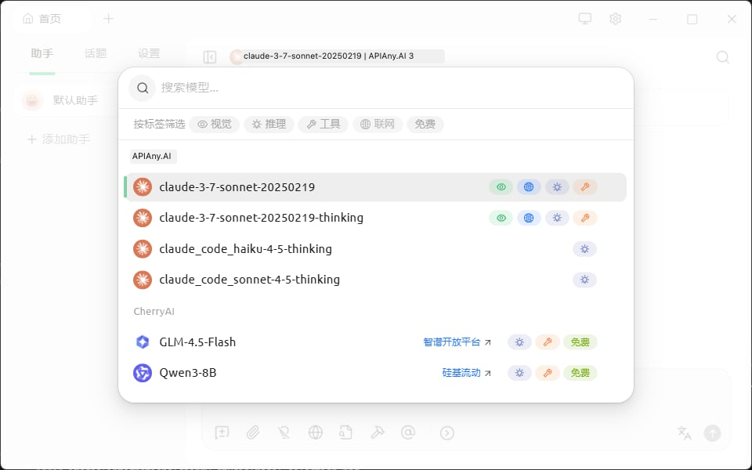The width and height of the screenshot is (752, 470).
Task: Click the GLM-4.5-Flash model logo
Action: 143,342
